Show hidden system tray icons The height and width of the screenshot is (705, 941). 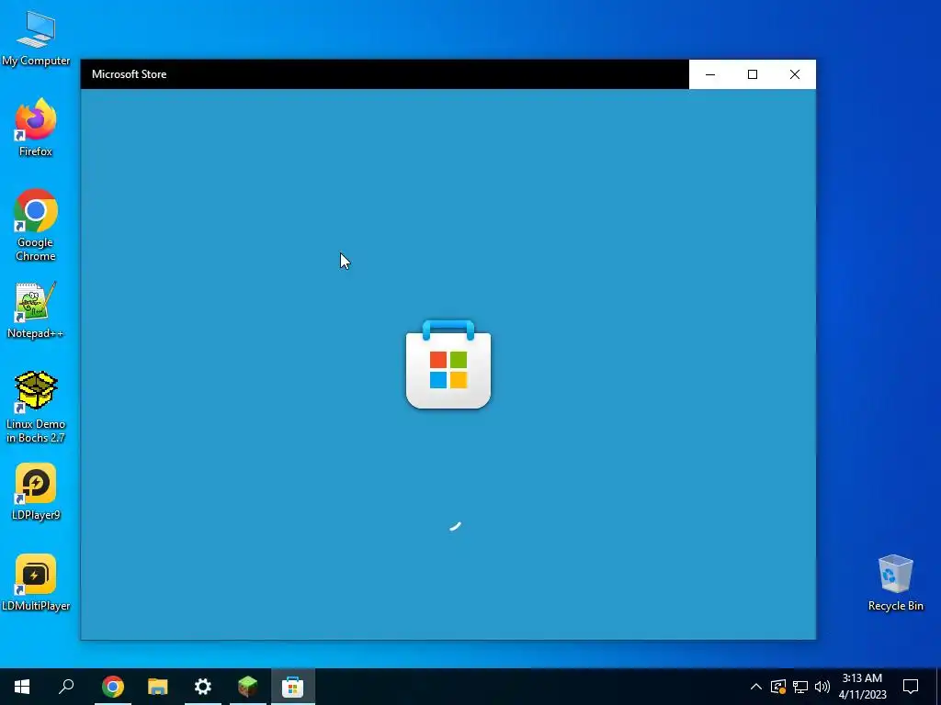coord(756,687)
